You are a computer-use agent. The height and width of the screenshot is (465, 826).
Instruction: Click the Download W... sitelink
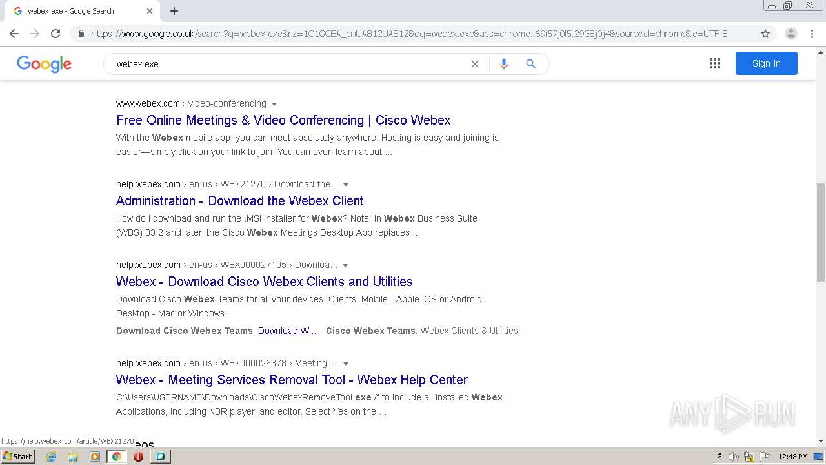pyautogui.click(x=287, y=331)
